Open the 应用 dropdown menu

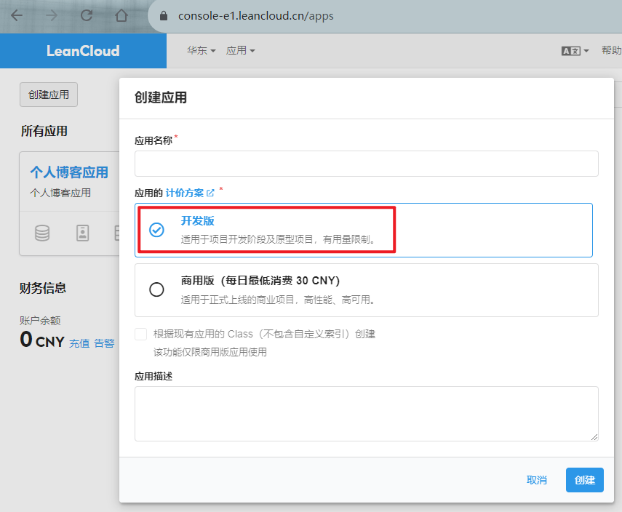241,51
